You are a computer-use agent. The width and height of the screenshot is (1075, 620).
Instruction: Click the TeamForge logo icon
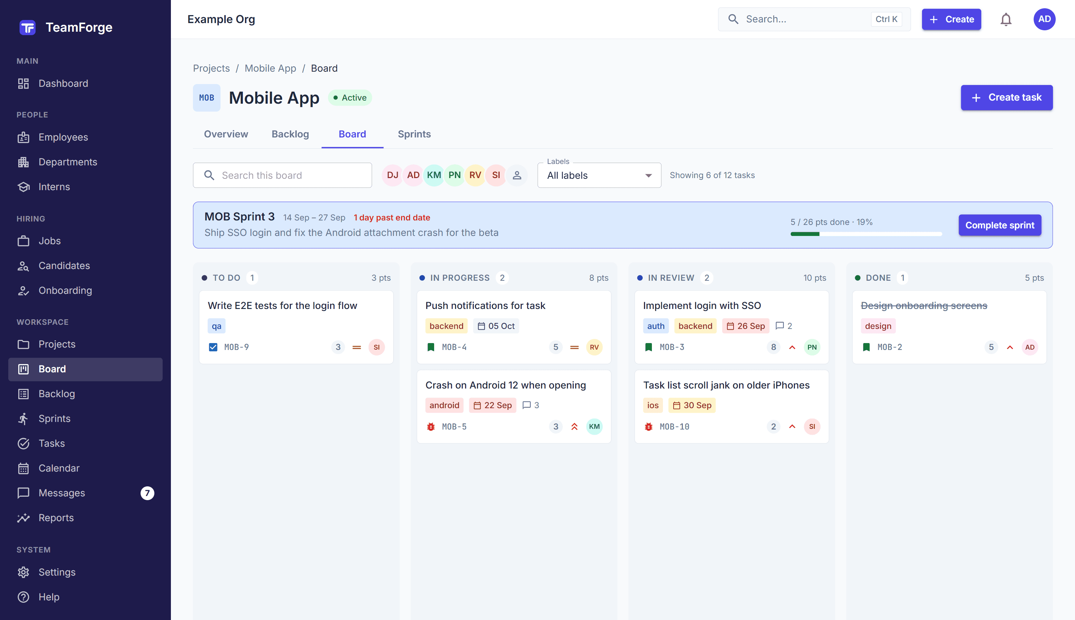(27, 28)
